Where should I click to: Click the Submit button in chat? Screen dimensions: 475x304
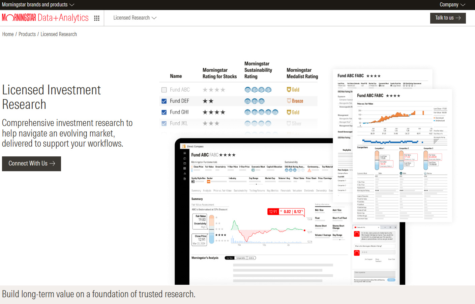391,280
